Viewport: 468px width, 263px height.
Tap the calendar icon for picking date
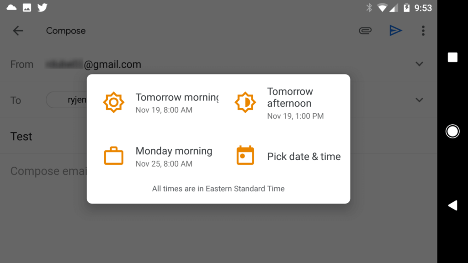tap(245, 156)
